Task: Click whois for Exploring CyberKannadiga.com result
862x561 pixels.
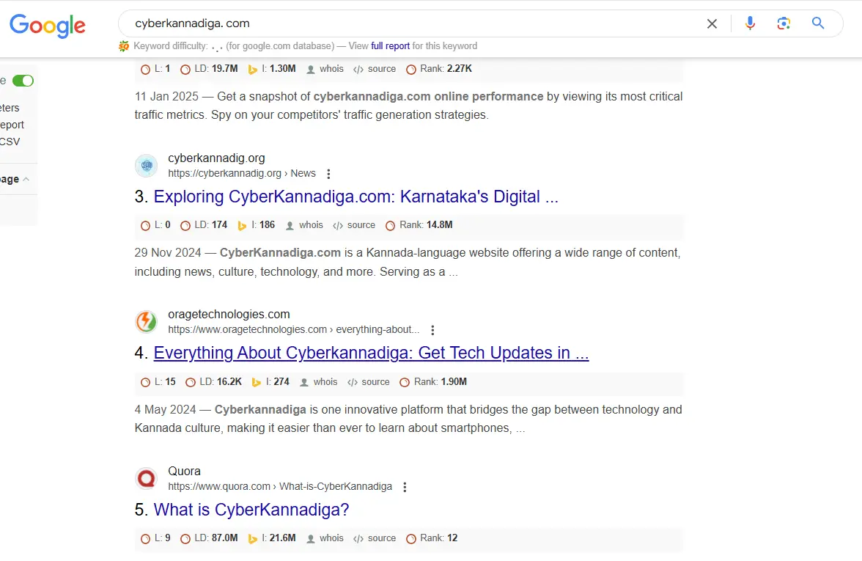Action: pyautogui.click(x=305, y=225)
